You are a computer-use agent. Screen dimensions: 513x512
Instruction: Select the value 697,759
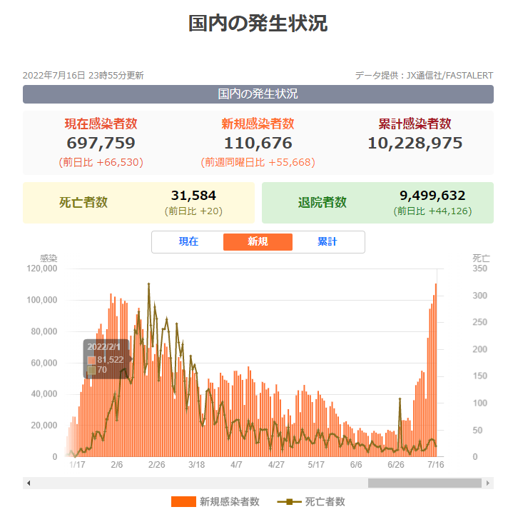point(101,143)
